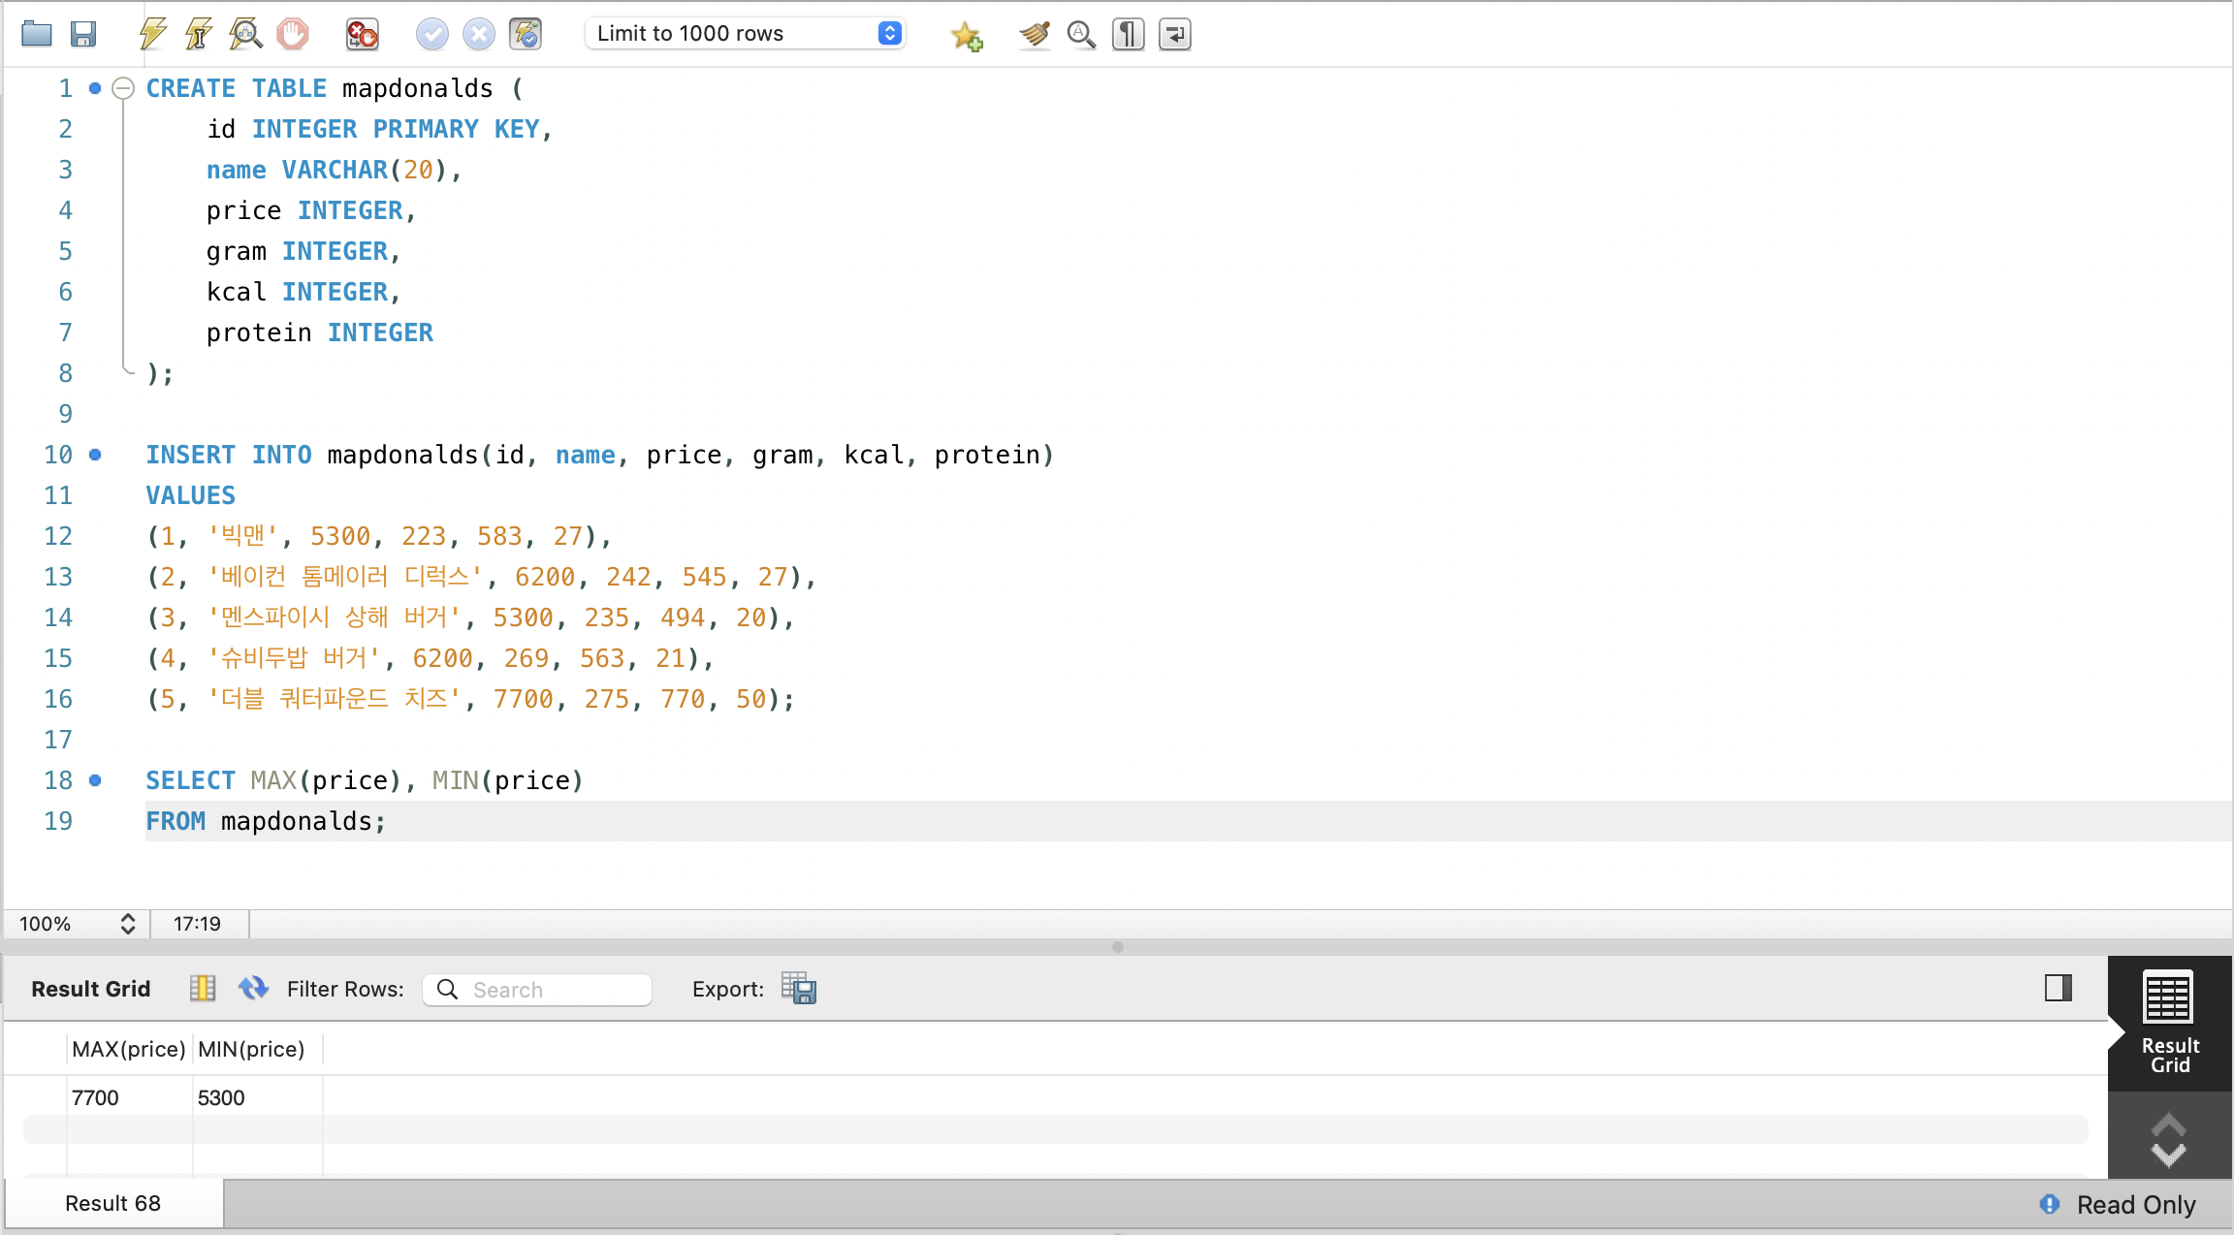The width and height of the screenshot is (2234, 1235).
Task: Open the Limit to 1000 rows dropdown
Action: [745, 34]
